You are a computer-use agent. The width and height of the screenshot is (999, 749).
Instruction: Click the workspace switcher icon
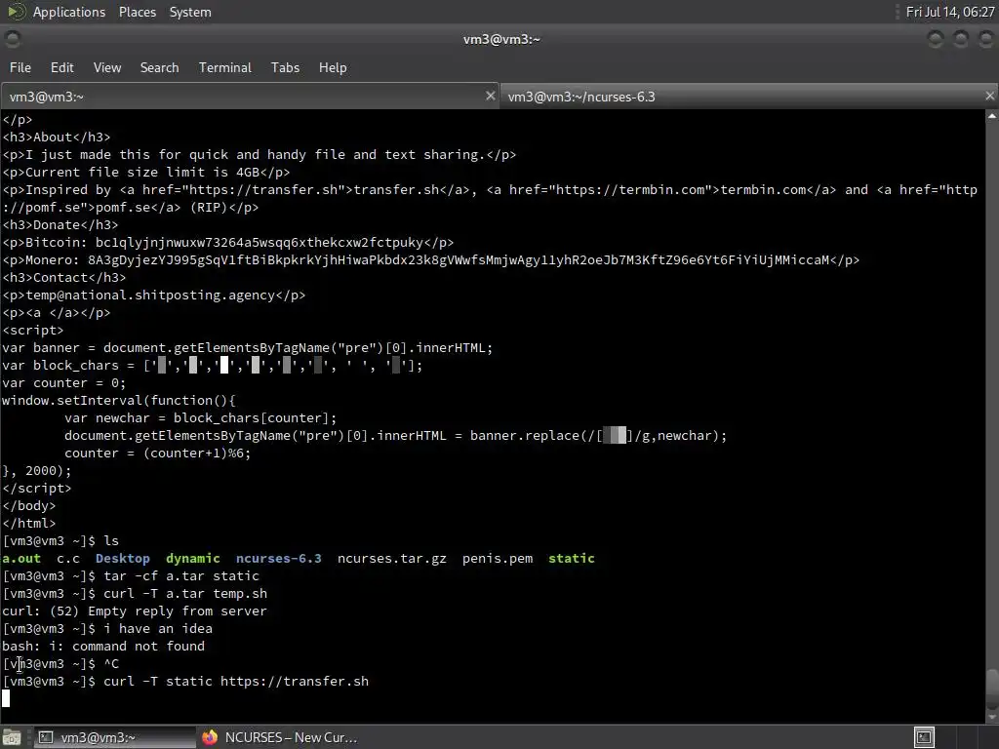click(x=924, y=737)
